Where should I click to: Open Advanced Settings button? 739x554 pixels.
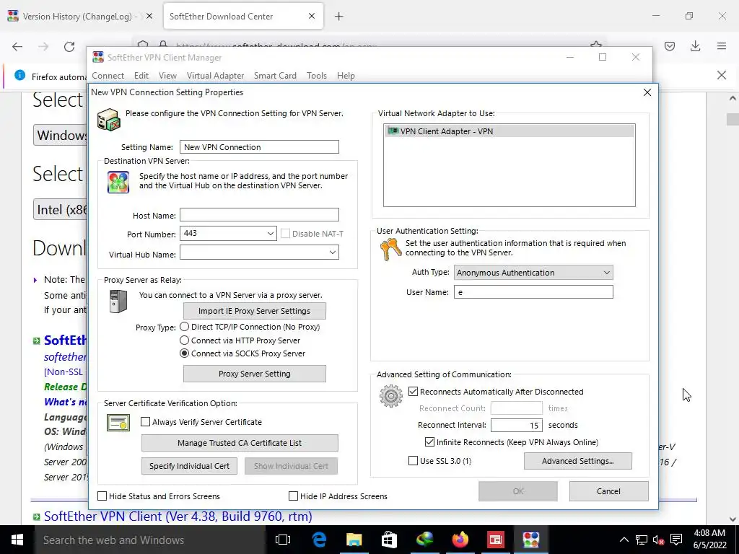click(578, 461)
